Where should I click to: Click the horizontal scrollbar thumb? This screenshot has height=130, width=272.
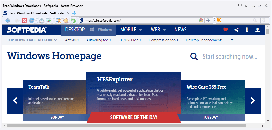coord(126,126)
